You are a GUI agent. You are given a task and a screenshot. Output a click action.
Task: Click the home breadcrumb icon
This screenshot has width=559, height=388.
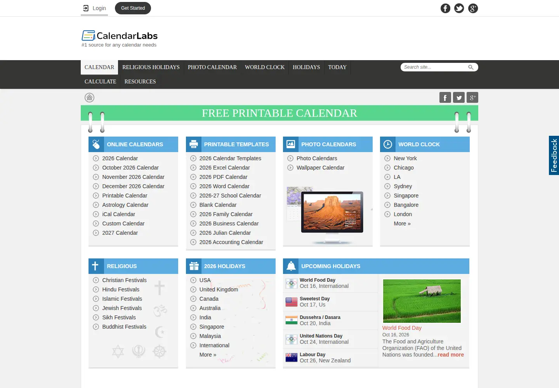click(x=90, y=97)
